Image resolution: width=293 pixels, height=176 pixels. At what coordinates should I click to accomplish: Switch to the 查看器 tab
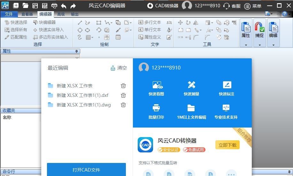tap(27, 14)
